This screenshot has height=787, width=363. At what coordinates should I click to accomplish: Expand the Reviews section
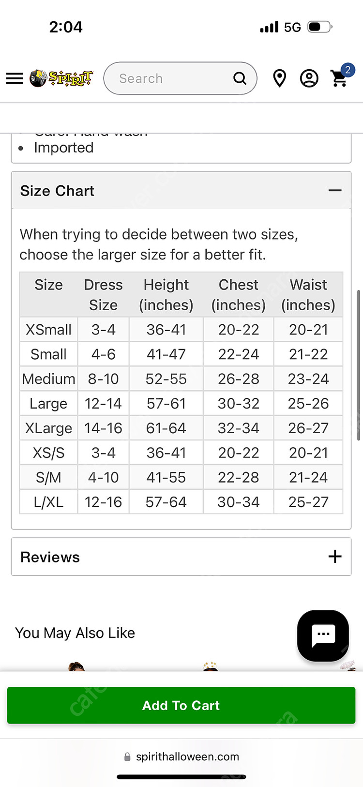(335, 557)
